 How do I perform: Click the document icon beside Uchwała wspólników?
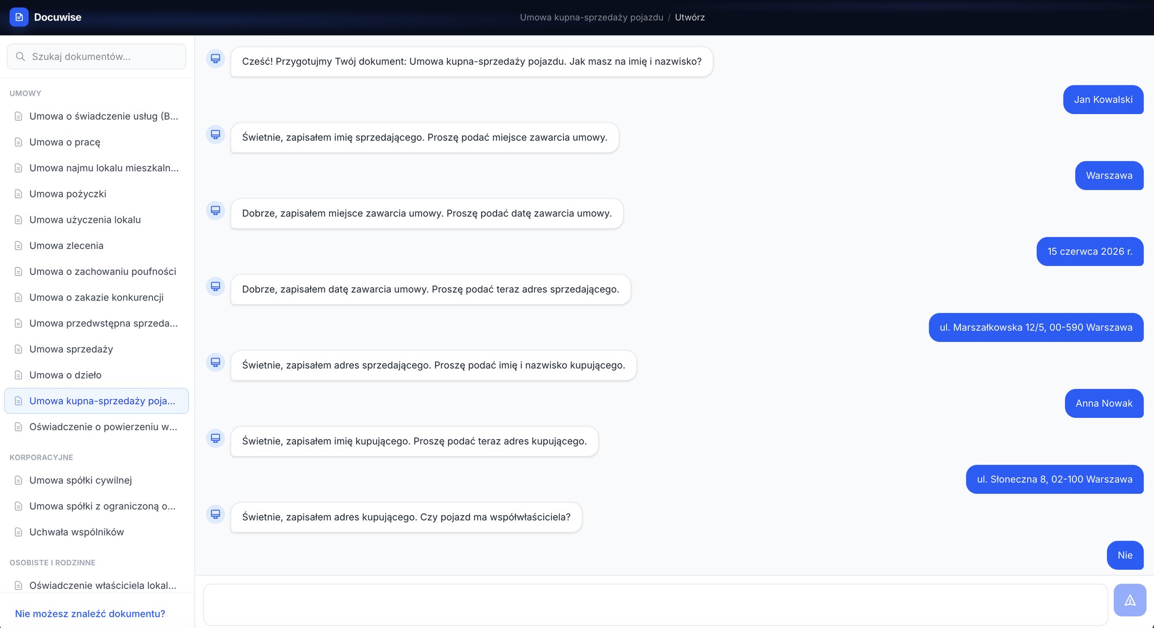(18, 532)
